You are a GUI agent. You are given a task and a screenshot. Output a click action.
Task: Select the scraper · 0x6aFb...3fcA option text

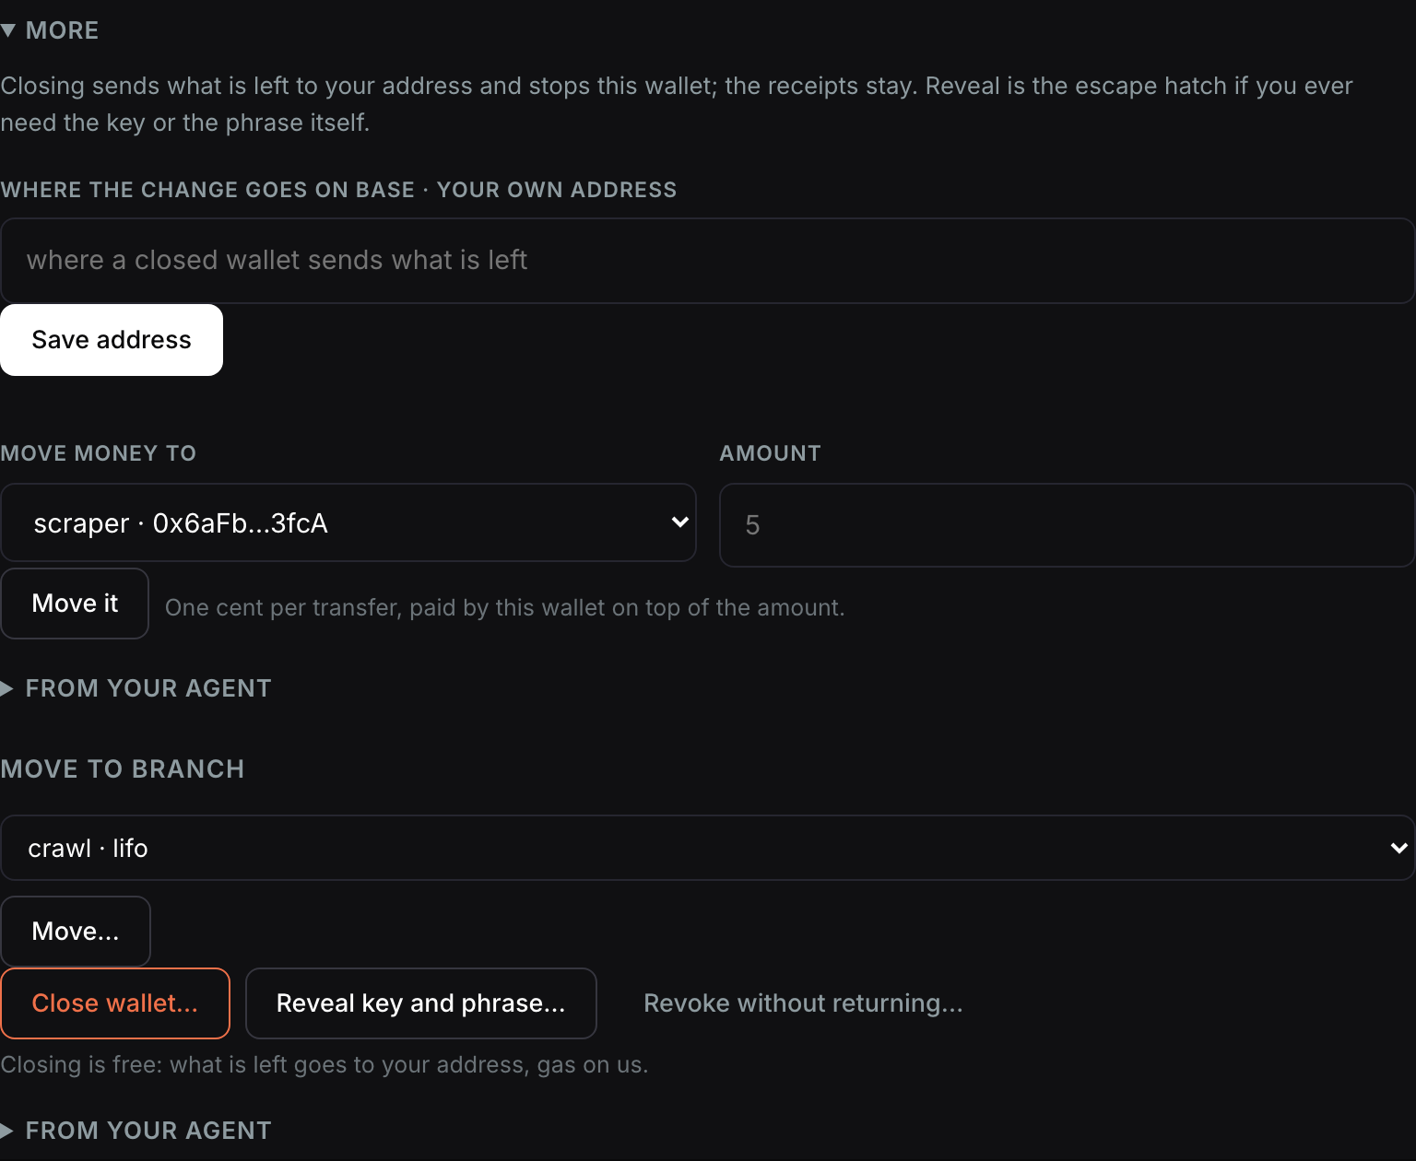pos(181,523)
